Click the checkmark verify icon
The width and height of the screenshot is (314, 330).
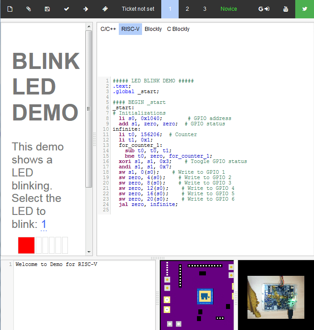click(67, 9)
